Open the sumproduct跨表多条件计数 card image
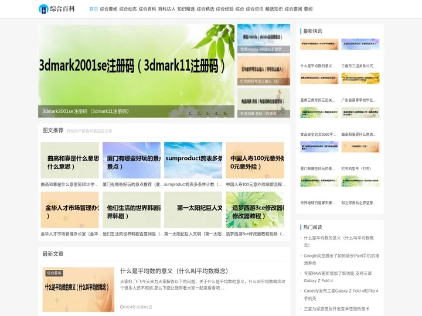Screen dimensions: 422x316 [x=193, y=160]
